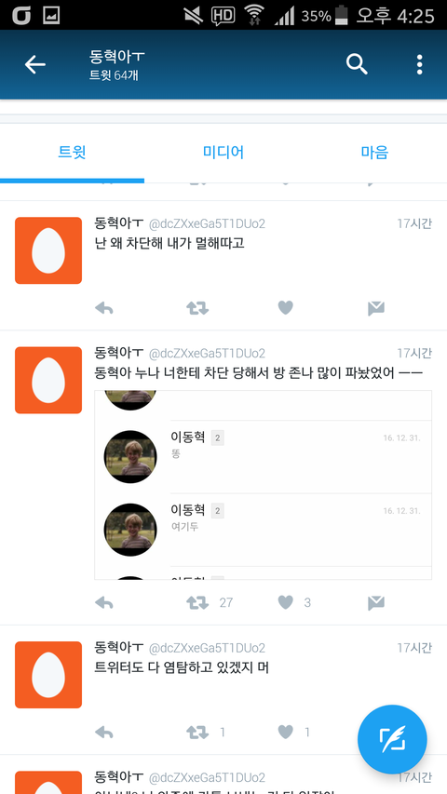Like the '난 왜 차단해' tweet
Screen dimensions: 447x794
pyautogui.click(x=286, y=308)
